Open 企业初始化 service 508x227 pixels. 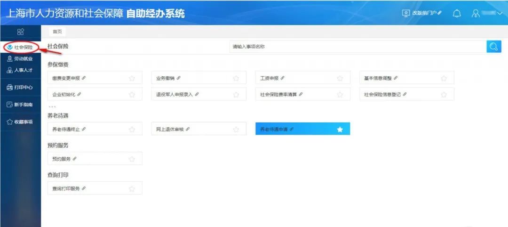tap(95, 94)
